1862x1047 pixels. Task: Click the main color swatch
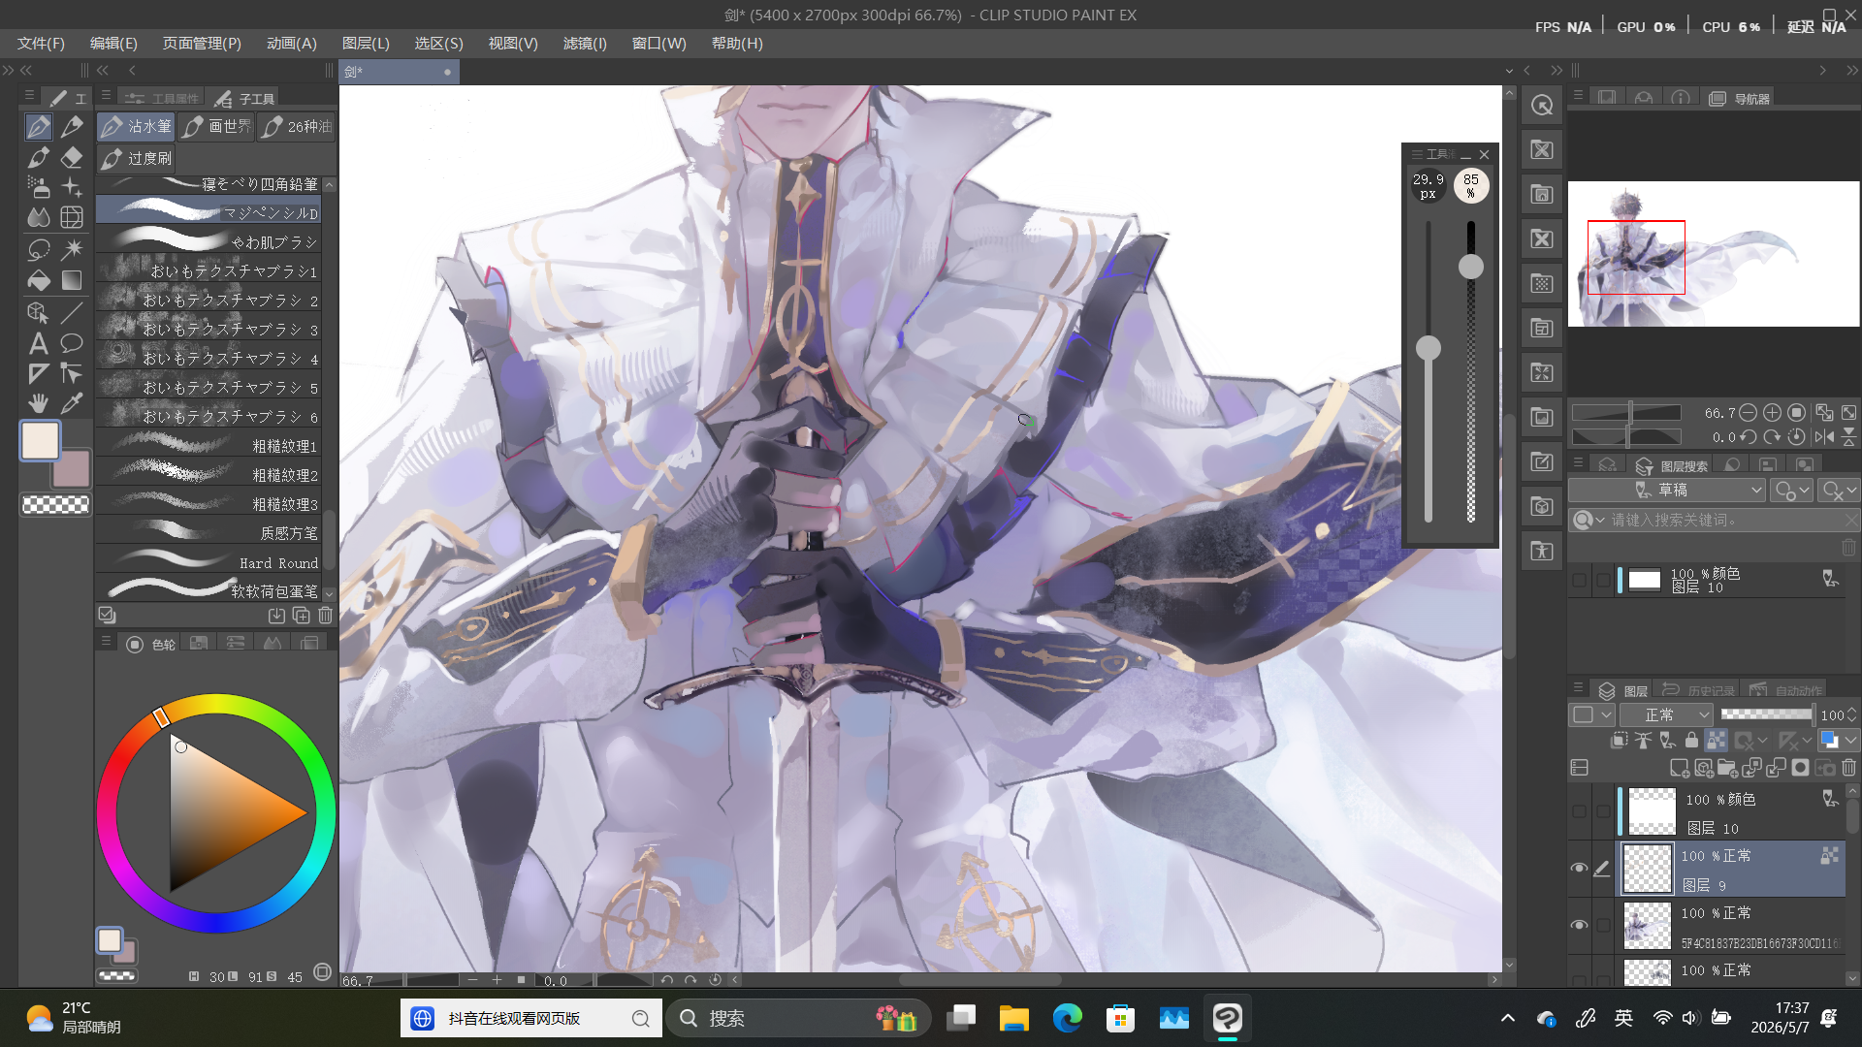(41, 441)
